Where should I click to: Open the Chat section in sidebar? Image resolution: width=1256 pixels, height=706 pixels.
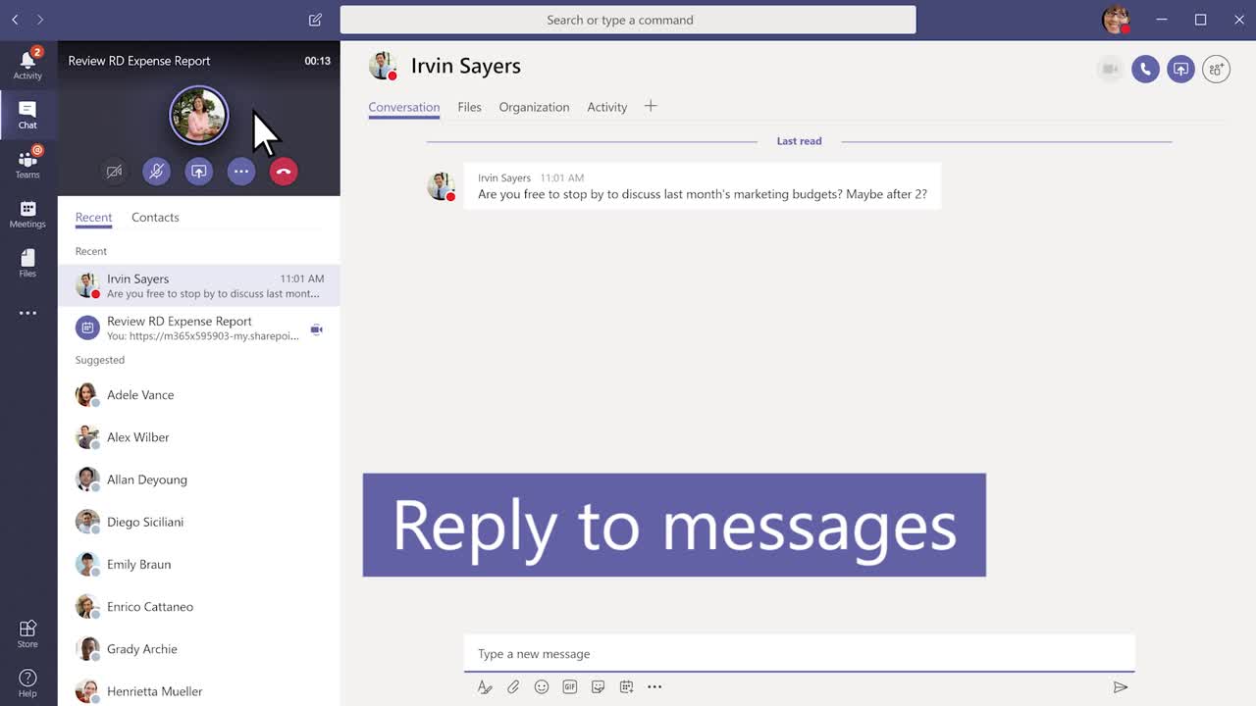tap(27, 115)
